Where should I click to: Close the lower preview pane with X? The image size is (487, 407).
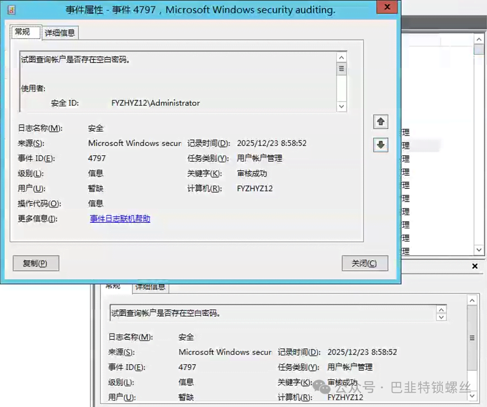tap(474, 266)
